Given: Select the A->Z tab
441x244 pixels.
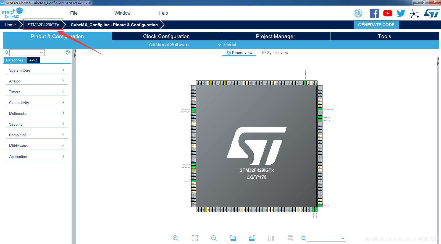Looking at the screenshot, I should pyautogui.click(x=33, y=60).
